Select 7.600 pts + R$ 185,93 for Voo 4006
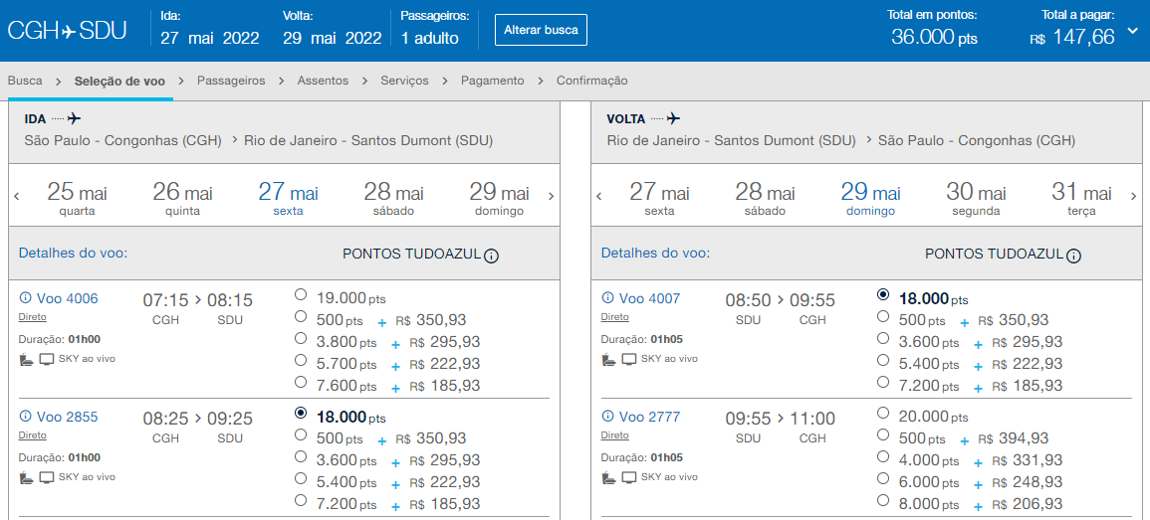This screenshot has height=520, width=1150. pos(300,382)
